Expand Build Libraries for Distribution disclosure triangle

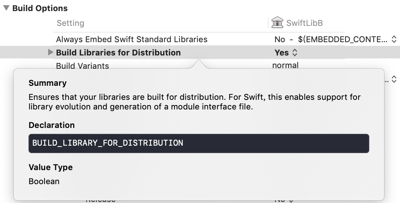pos(51,53)
